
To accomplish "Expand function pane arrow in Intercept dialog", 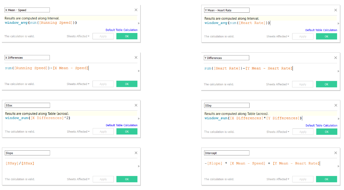I will (338, 166).
